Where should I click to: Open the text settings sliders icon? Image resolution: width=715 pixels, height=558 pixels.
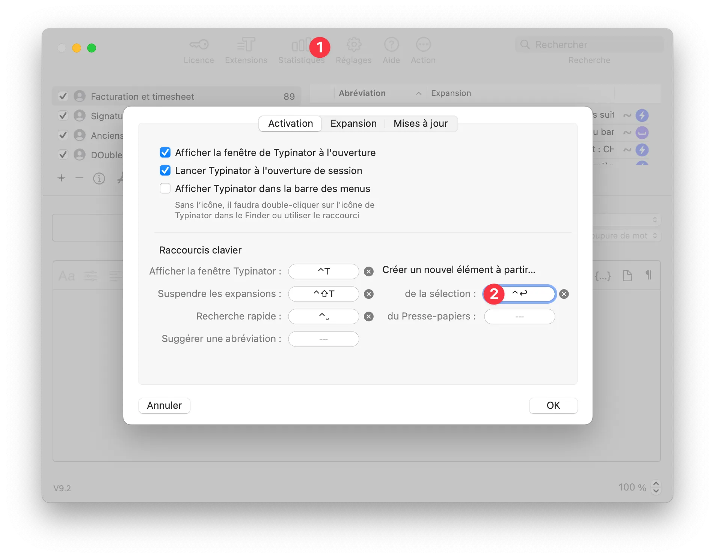[x=91, y=276]
